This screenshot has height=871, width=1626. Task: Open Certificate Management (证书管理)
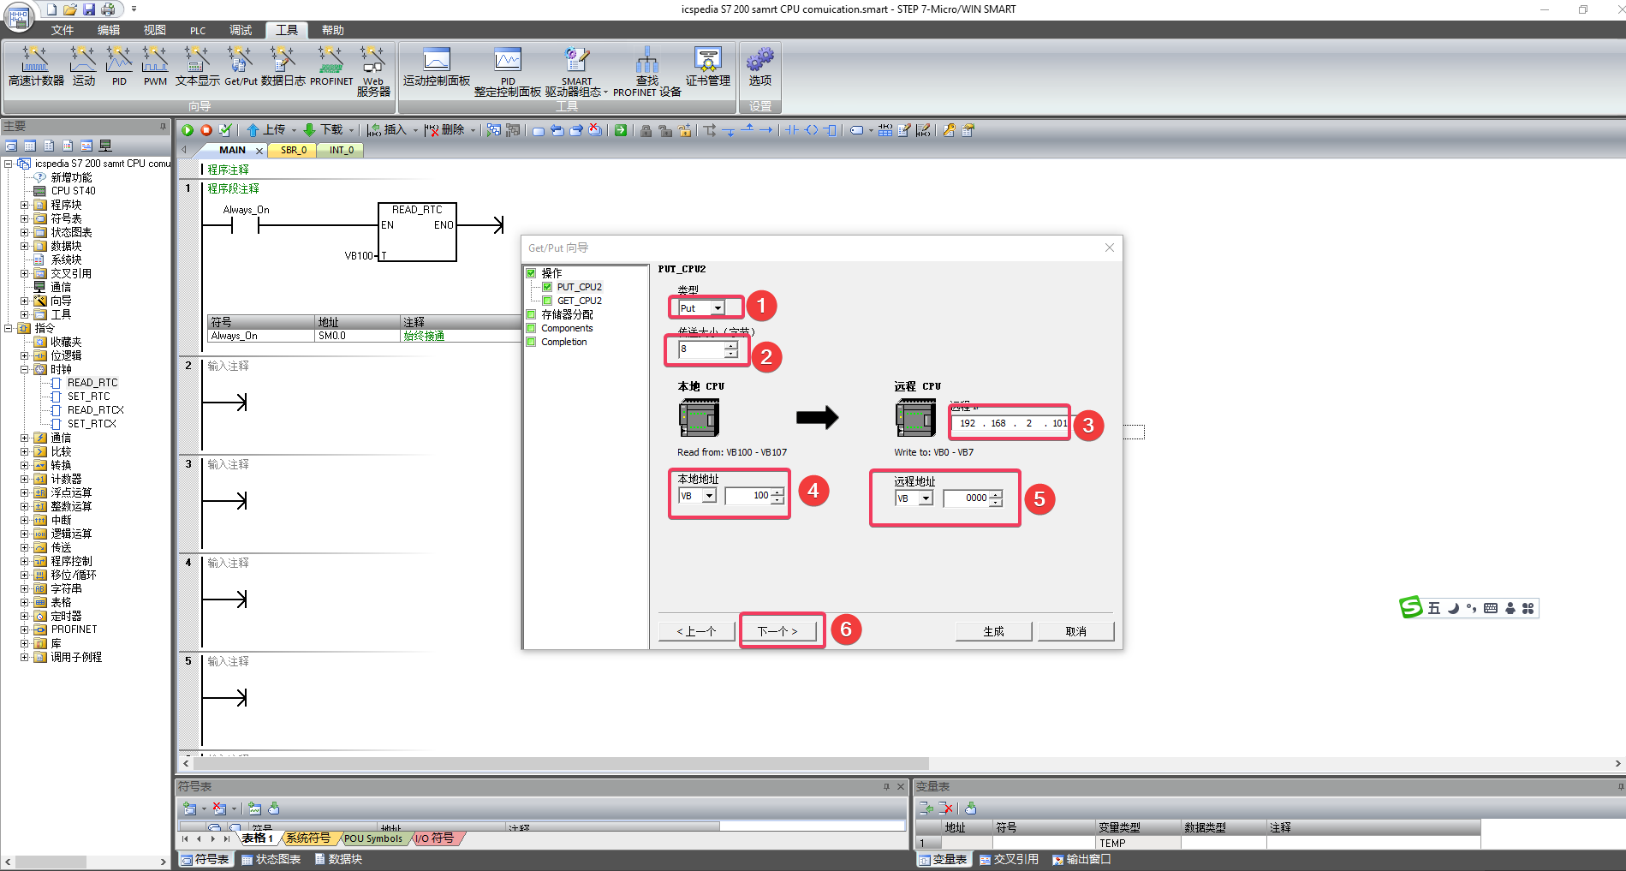(x=707, y=66)
